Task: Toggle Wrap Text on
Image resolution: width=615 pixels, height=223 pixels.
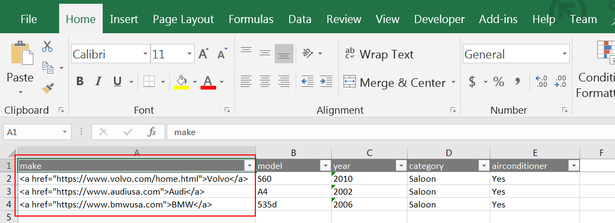Action: (379, 54)
